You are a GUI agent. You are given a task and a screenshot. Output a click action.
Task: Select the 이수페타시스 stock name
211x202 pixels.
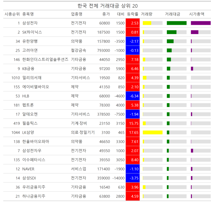(34, 160)
